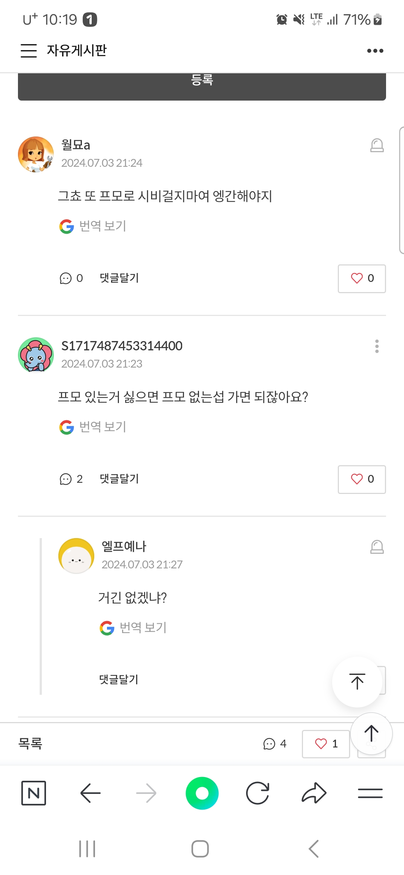Share this page using the share arrow
Screen dimensions: 404x875
click(x=314, y=793)
